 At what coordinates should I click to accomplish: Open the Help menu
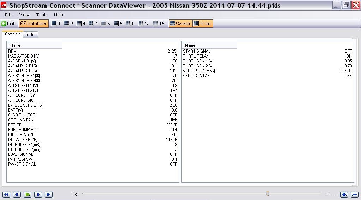click(x=58, y=15)
